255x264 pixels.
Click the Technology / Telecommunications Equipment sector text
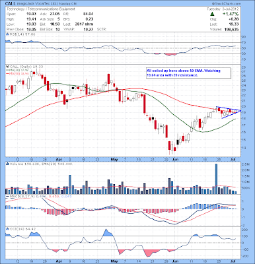point(41,9)
